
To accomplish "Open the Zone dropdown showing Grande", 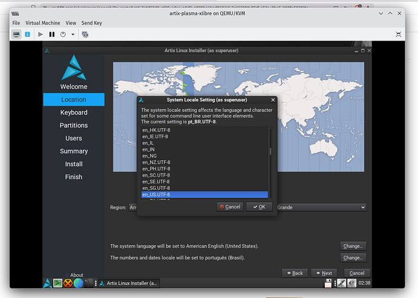I will tap(322, 208).
